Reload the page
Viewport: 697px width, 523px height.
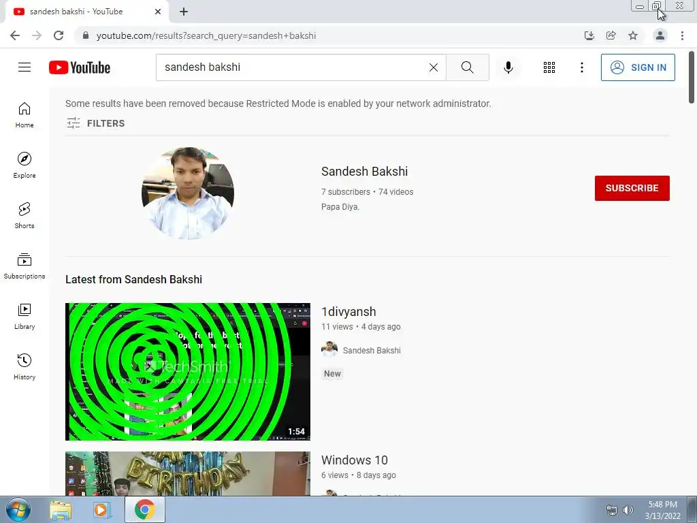(x=59, y=35)
